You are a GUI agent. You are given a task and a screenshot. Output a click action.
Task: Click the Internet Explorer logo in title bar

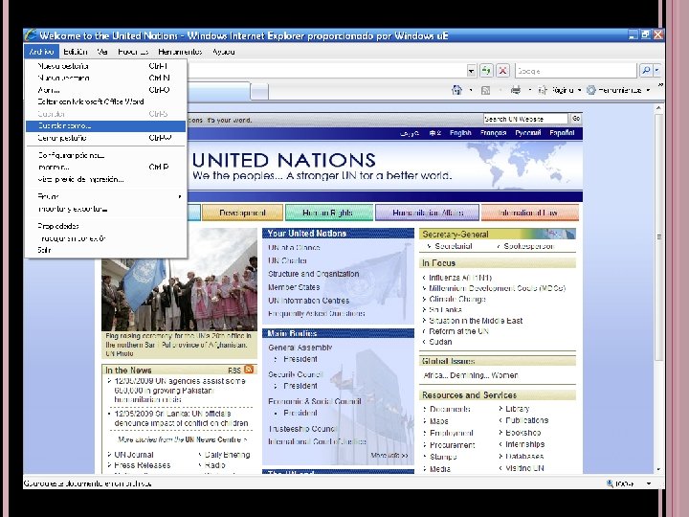(x=31, y=35)
